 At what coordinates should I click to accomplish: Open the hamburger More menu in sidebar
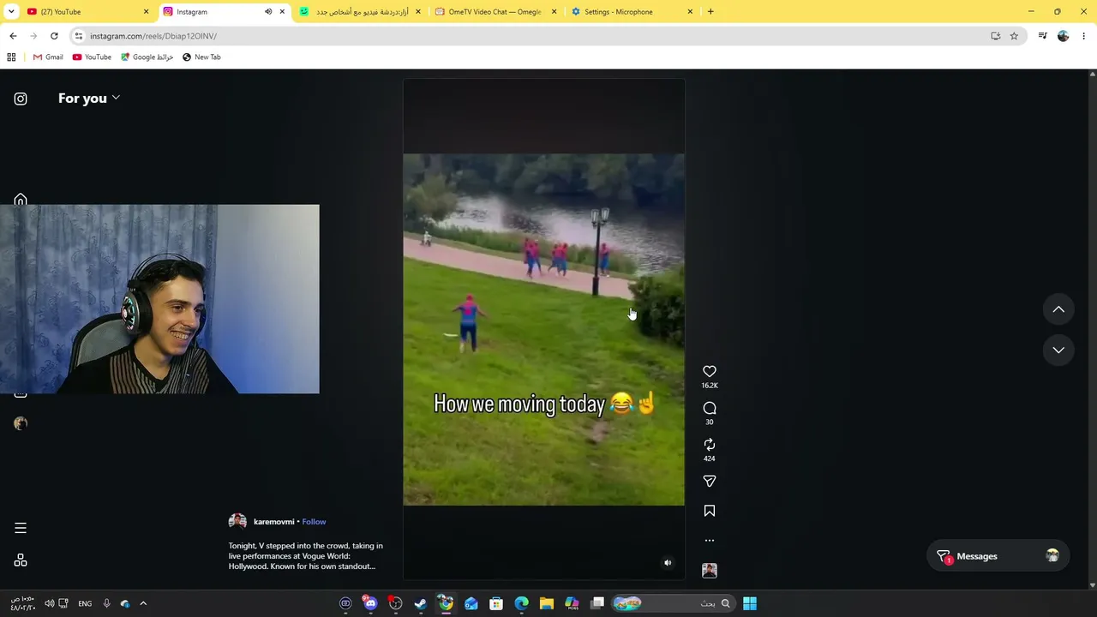coord(21,528)
